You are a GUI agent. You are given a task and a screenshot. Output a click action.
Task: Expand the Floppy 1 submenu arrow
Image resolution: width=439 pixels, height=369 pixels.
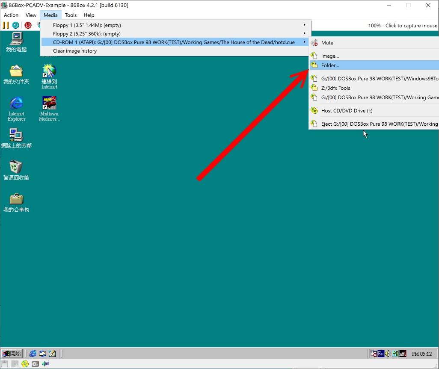[304, 25]
